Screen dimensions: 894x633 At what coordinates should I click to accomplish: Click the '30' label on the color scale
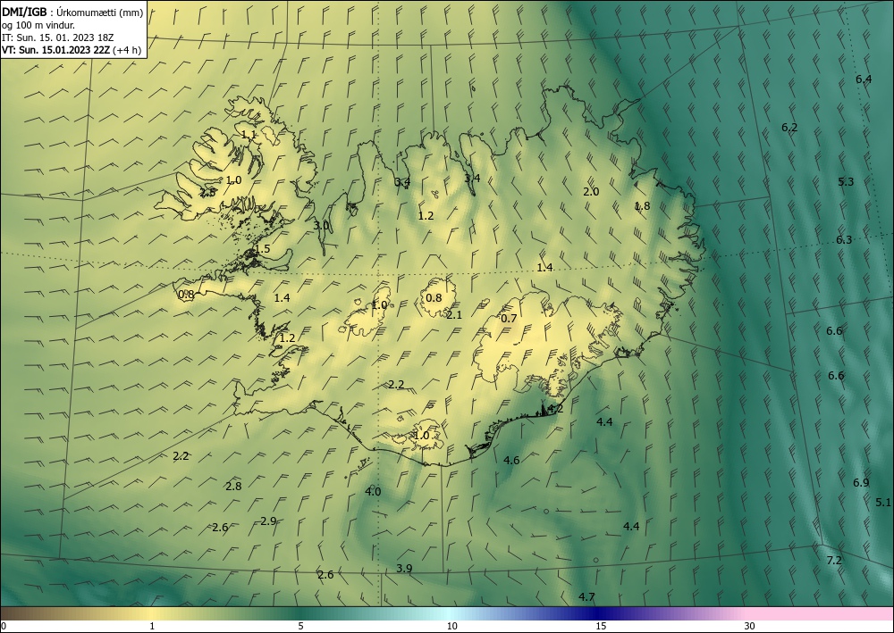click(750, 626)
